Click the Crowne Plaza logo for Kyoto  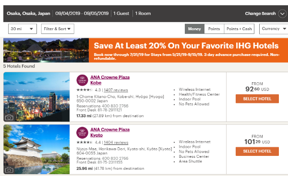point(82,132)
